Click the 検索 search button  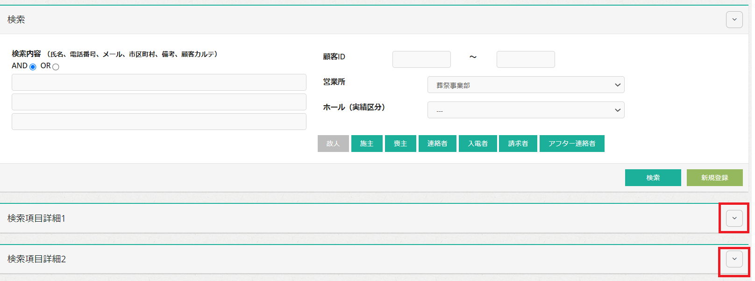pyautogui.click(x=653, y=178)
